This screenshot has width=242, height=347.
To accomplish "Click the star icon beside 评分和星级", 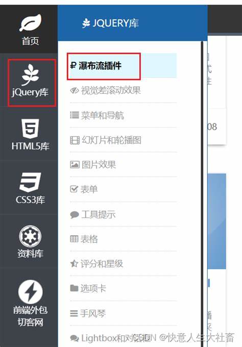I will pyautogui.click(x=74, y=264).
